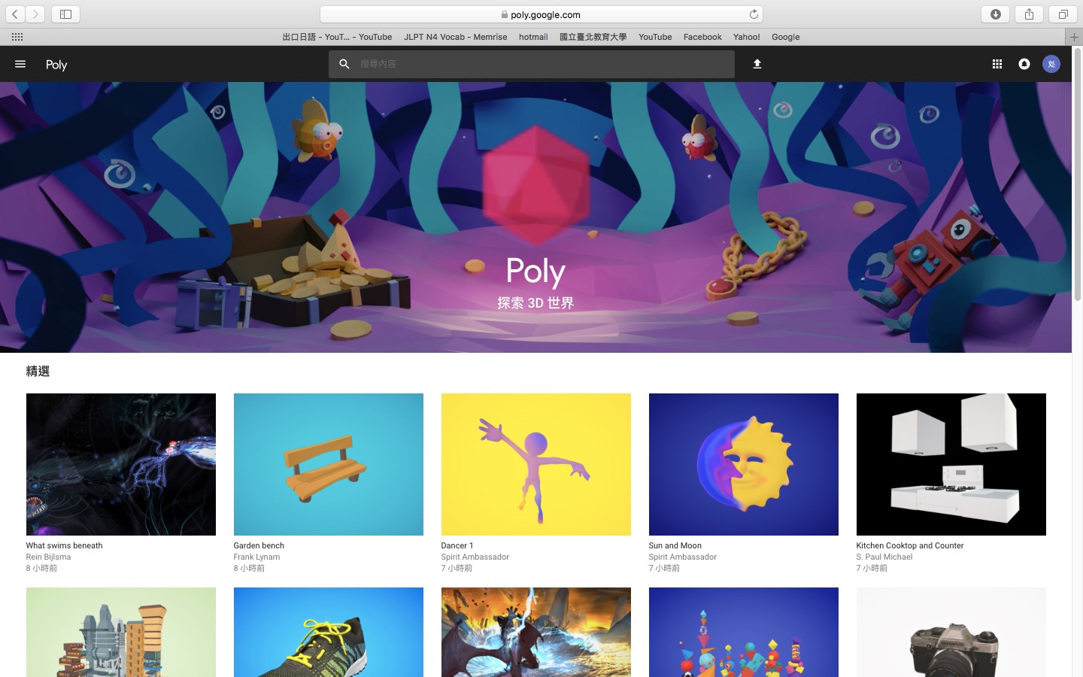Viewport: 1083px width, 677px height.
Task: Open the Poly hamburger menu
Action: tap(20, 64)
